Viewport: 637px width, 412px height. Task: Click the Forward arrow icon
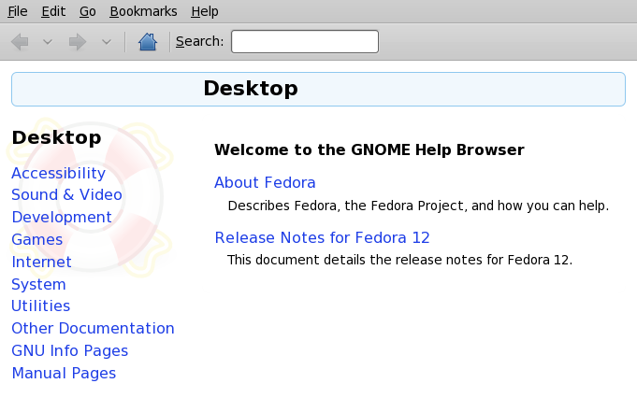pyautogui.click(x=78, y=42)
